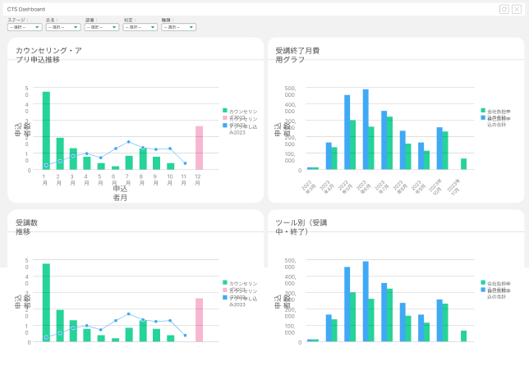Viewport: 529px width, 375px height.
Task: Open the 判定 filter dropdown
Action: coord(140,27)
